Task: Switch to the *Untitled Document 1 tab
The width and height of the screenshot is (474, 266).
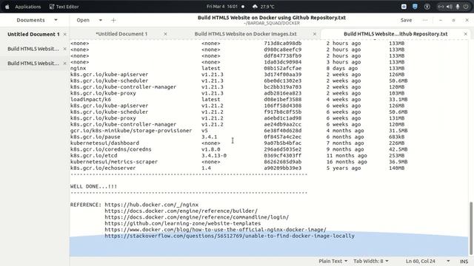Action: coord(121,34)
